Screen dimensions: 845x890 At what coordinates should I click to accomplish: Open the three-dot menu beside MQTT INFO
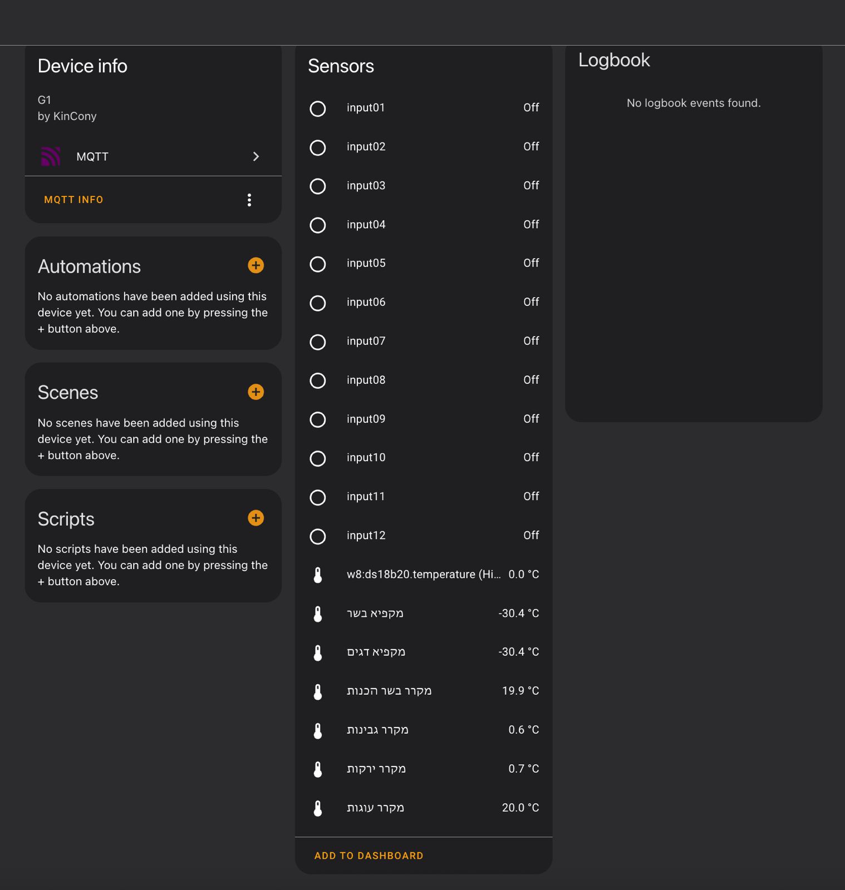tap(249, 200)
